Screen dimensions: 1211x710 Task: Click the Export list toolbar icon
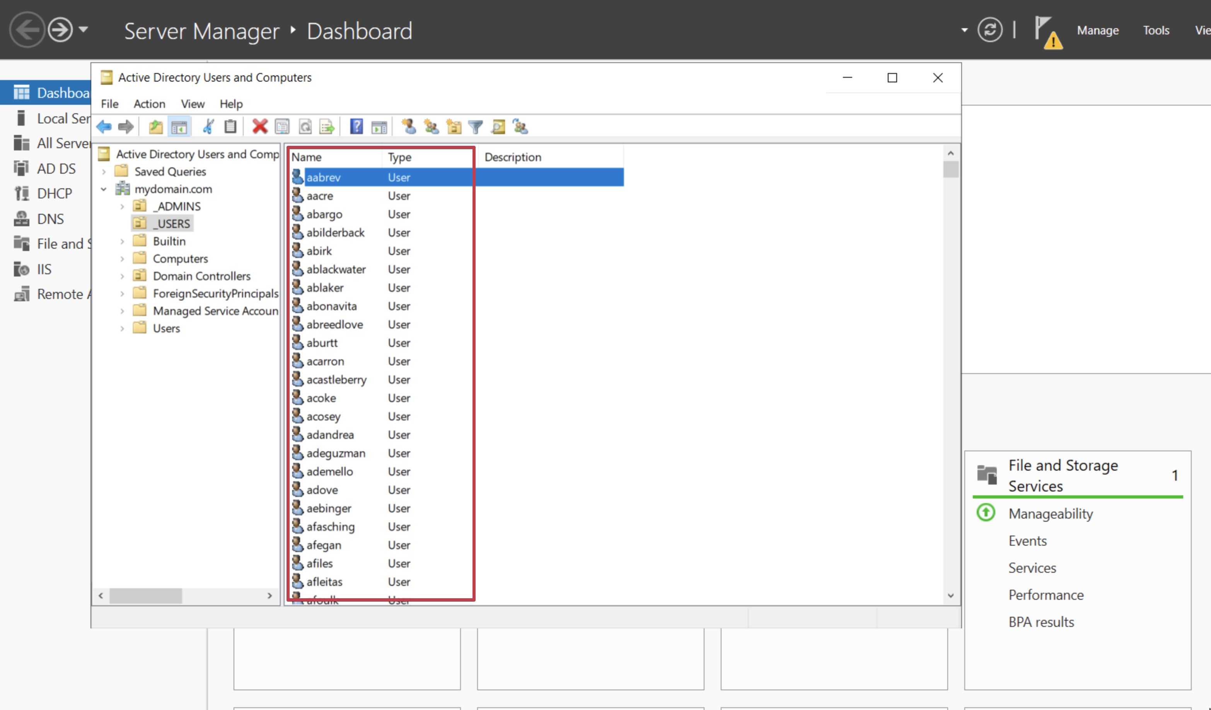(327, 127)
